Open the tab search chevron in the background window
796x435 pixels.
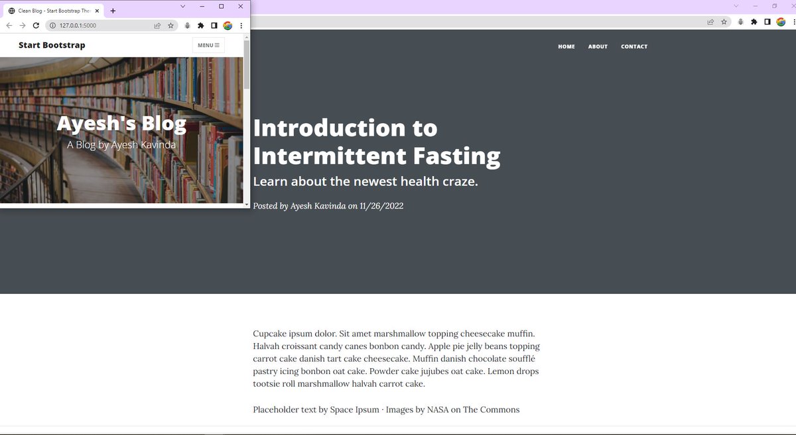coord(736,6)
